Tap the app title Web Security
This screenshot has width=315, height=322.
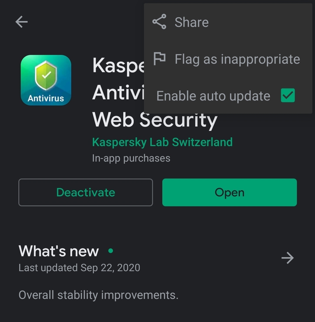coord(155,120)
